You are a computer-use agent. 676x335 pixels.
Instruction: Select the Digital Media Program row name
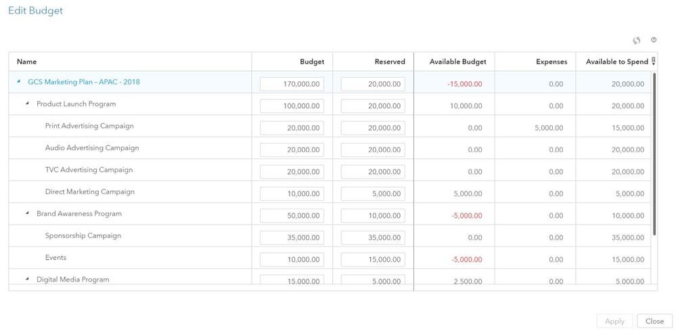coord(73,280)
